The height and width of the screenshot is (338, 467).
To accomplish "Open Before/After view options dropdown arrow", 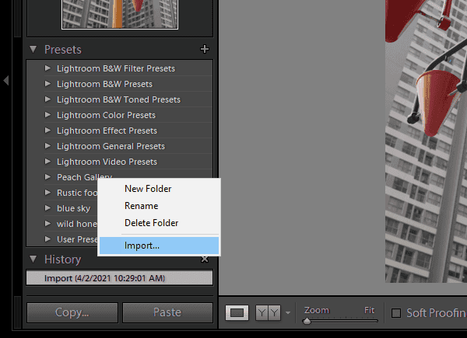I will [288, 312].
